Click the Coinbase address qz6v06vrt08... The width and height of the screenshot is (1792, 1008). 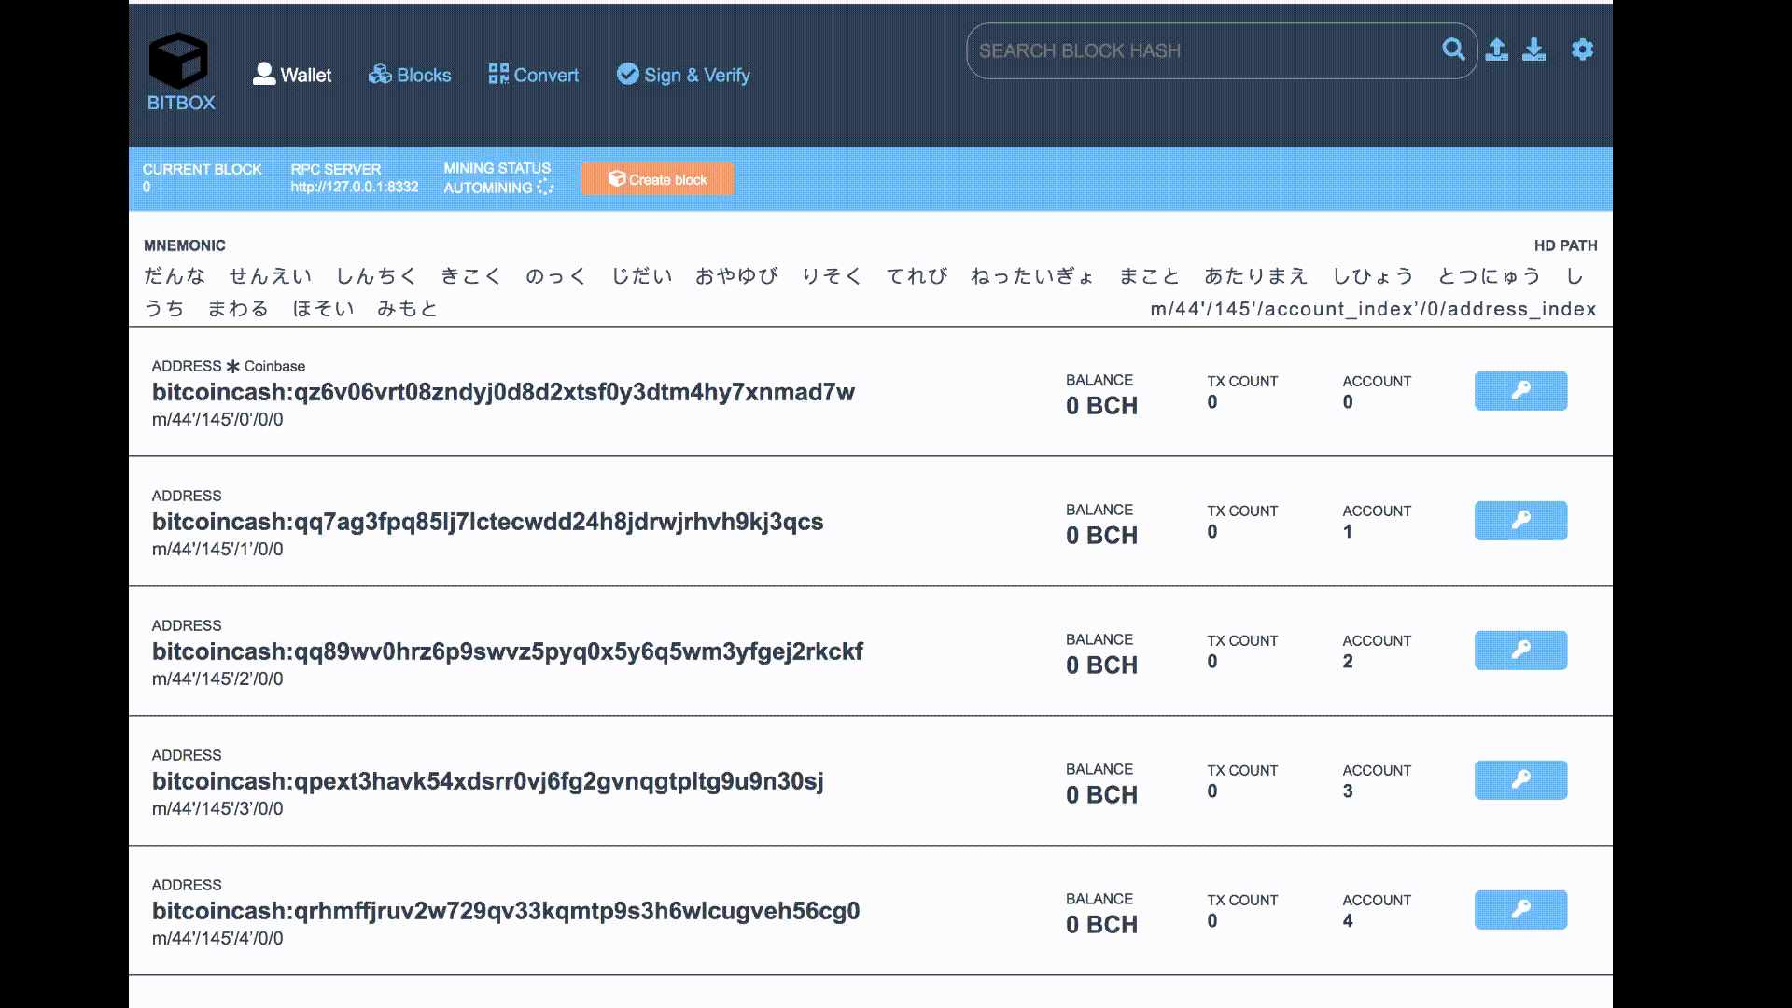[x=503, y=392]
